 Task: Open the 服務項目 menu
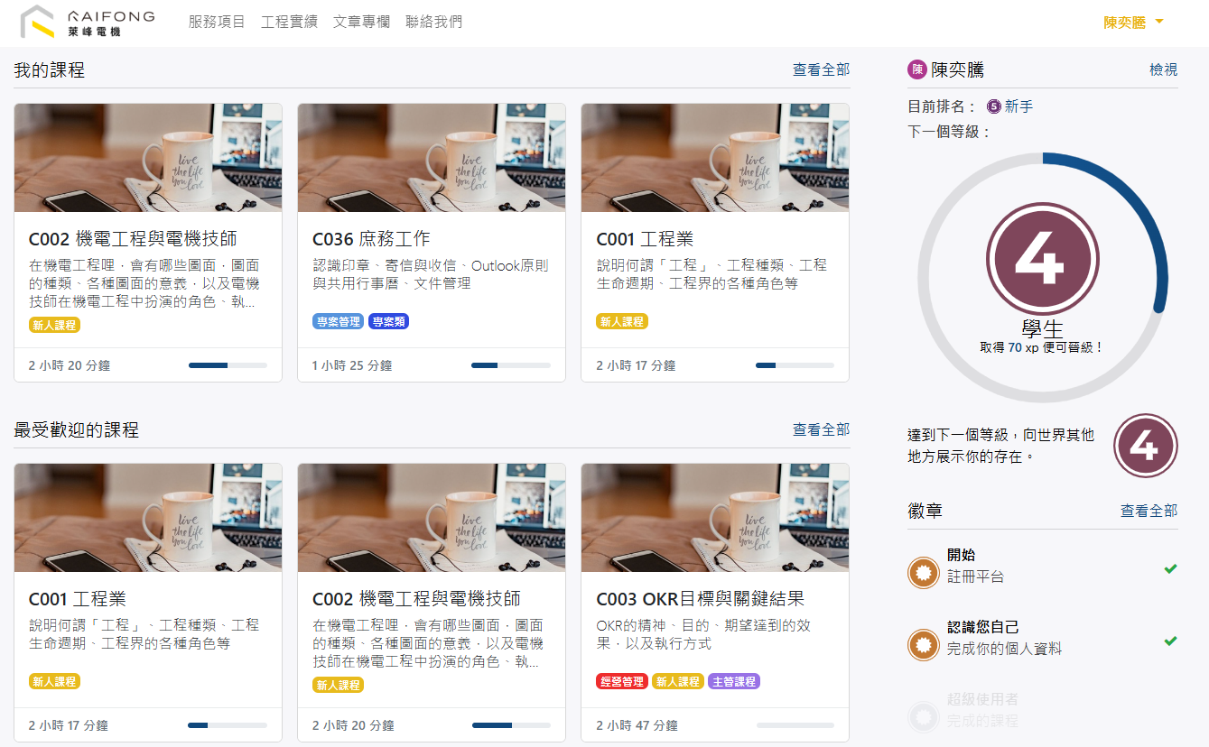point(217,22)
